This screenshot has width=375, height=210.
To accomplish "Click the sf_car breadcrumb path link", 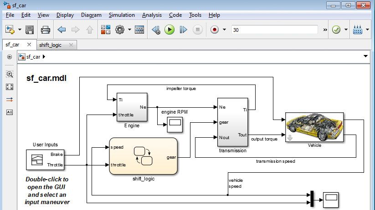I will coord(33,57).
